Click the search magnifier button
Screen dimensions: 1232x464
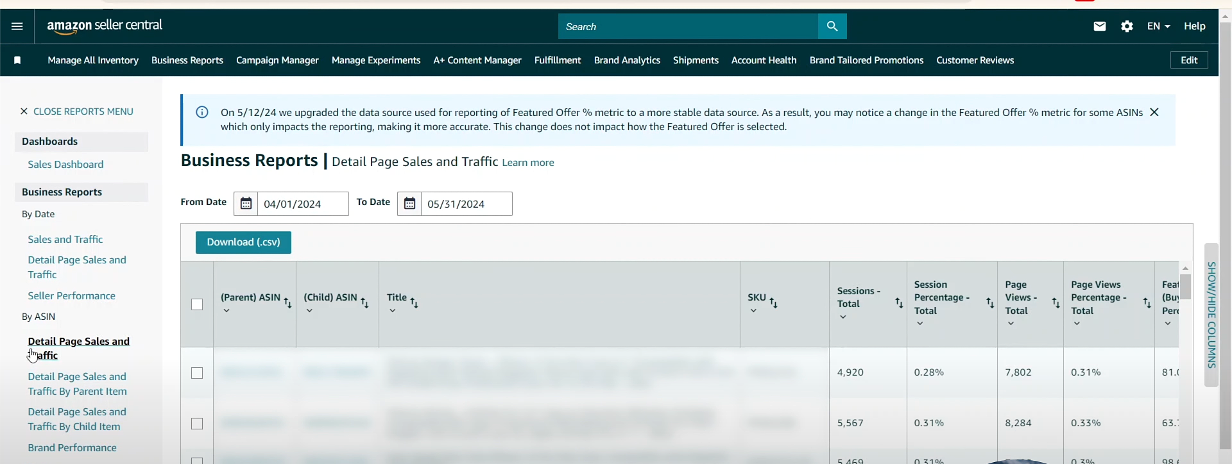pos(832,26)
